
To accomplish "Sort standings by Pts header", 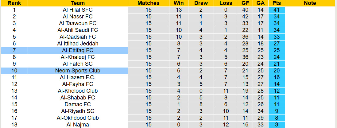I will coord(277,3).
